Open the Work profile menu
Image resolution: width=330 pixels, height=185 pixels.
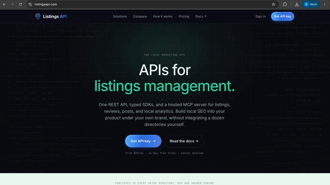(311, 4)
